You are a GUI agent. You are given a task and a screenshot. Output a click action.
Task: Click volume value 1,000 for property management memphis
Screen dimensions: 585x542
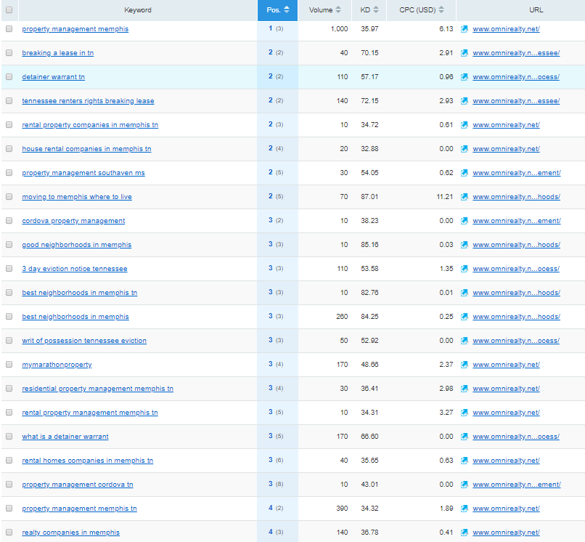(x=339, y=29)
